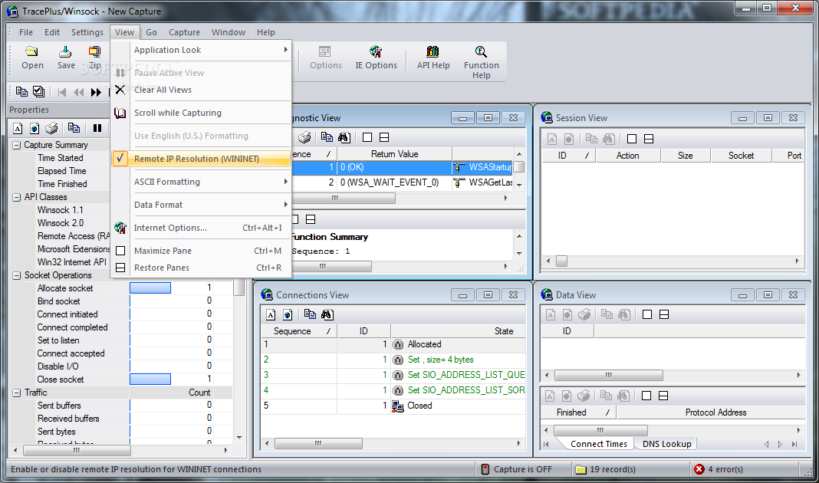Click the find binoculars icon in Connections View
819x483 pixels.
click(x=327, y=314)
